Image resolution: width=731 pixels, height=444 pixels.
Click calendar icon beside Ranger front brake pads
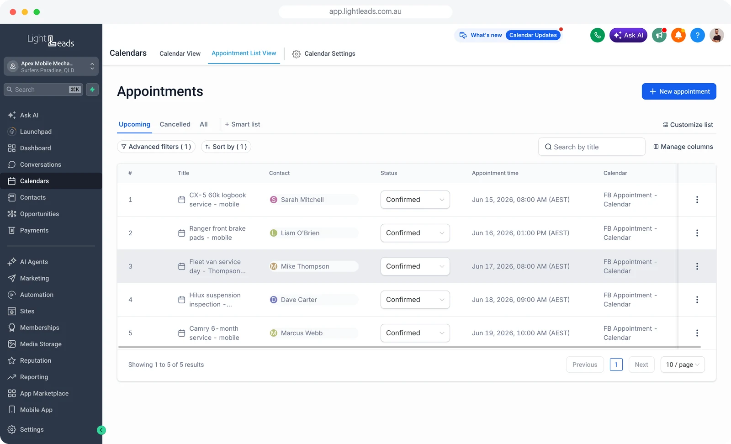click(181, 233)
